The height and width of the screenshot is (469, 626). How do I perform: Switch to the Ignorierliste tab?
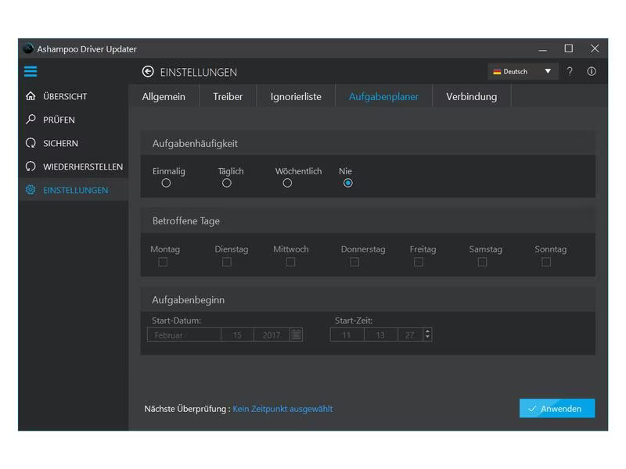point(296,96)
